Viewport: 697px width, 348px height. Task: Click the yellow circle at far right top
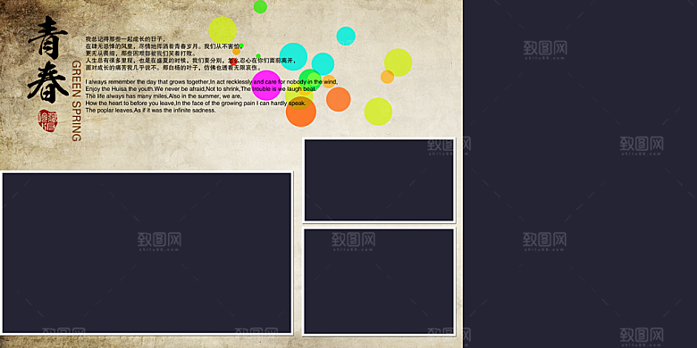398,62
